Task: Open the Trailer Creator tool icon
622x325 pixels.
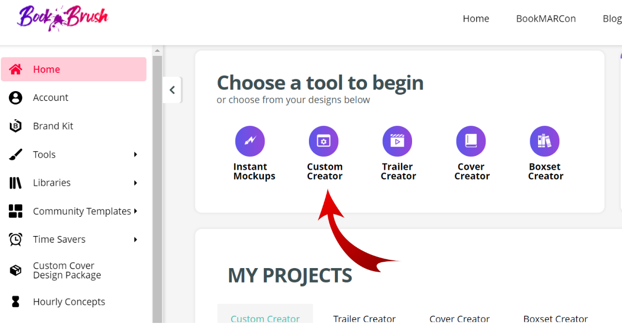Action: tap(397, 141)
